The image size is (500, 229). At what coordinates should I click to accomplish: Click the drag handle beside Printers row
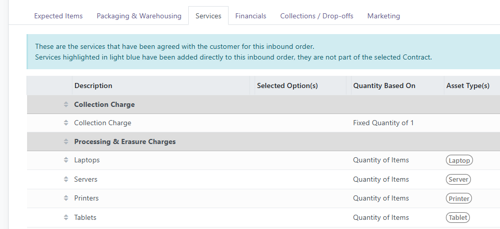pyautogui.click(x=66, y=198)
